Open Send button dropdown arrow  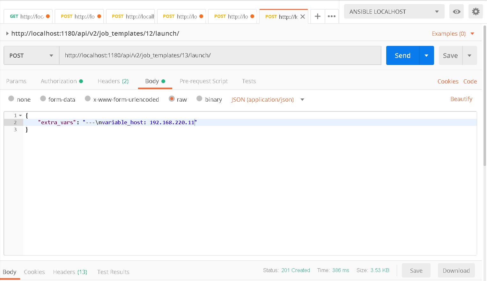(426, 55)
